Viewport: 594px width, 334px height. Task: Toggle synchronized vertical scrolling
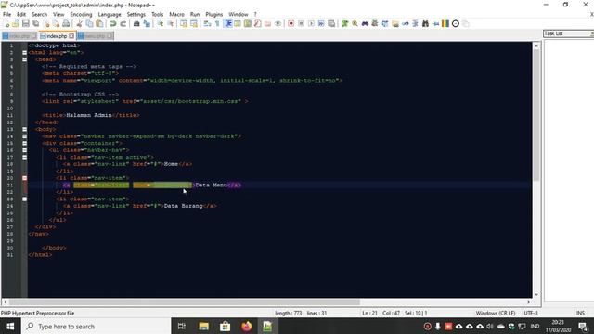(x=184, y=24)
